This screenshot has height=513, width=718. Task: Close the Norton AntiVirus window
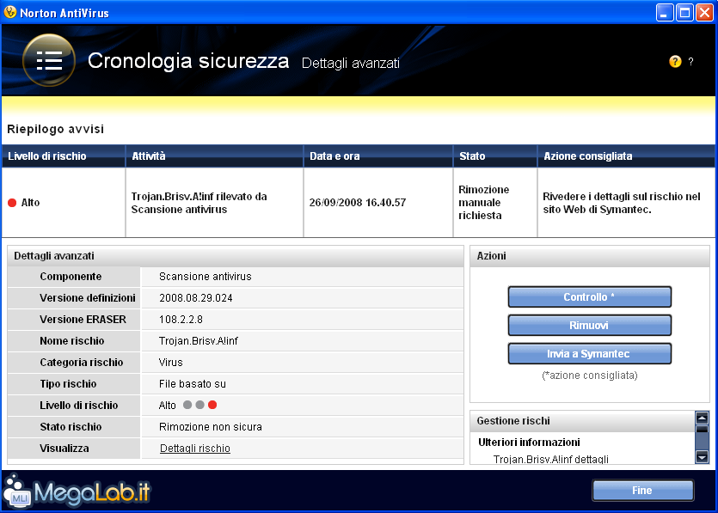(705, 12)
